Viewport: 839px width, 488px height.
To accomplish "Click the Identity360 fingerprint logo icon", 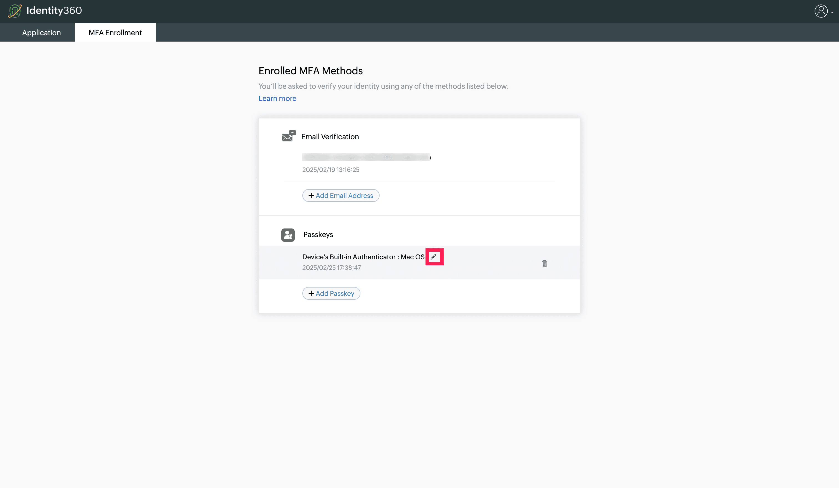I will [15, 11].
